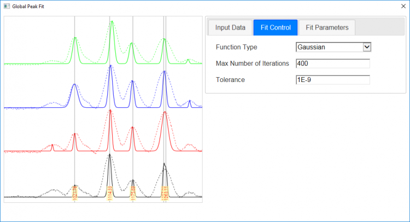Click the leftmost yellow peak label
This screenshot has width=410, height=222.
pyautogui.click(x=75, y=194)
